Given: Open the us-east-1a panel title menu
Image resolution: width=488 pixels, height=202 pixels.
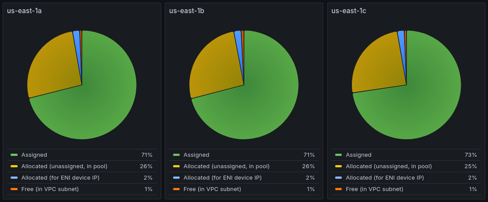Looking at the screenshot, I should [24, 11].
